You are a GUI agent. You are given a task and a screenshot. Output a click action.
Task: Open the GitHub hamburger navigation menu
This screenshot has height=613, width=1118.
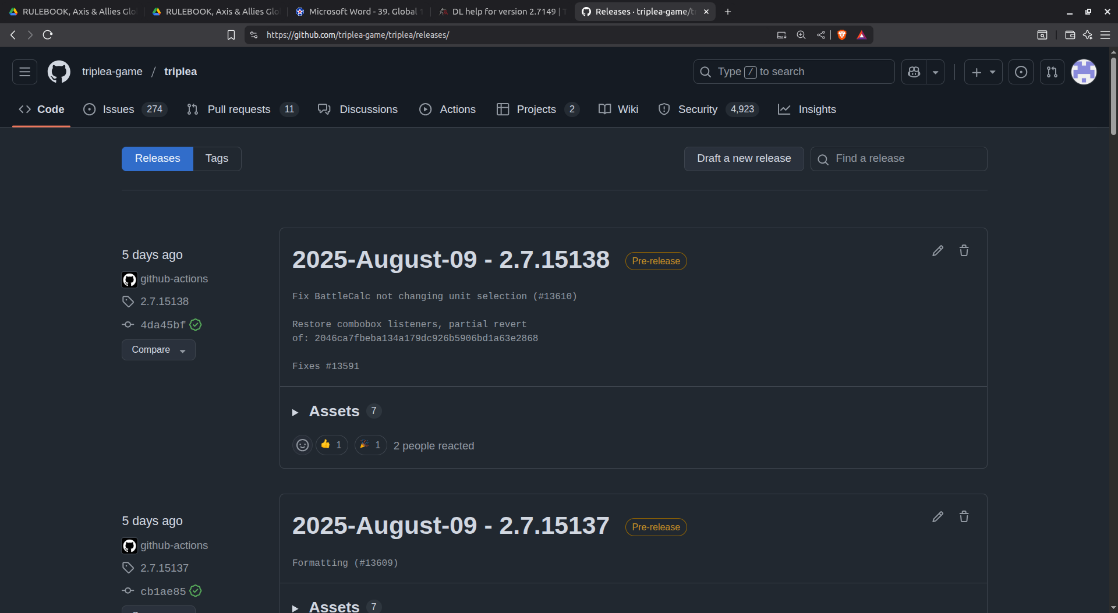24,72
